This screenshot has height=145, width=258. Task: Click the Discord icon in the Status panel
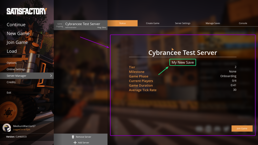(x=199, y=129)
